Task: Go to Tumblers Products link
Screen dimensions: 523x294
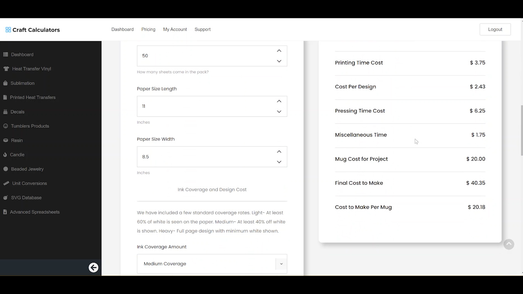Action: click(x=30, y=126)
